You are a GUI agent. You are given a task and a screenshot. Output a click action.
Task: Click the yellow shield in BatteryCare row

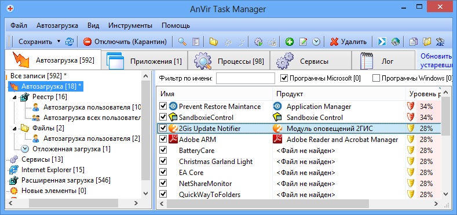pyautogui.click(x=411, y=151)
